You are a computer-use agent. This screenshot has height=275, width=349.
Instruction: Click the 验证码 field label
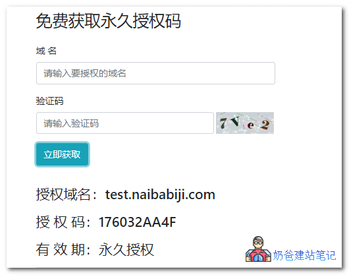pyautogui.click(x=49, y=101)
